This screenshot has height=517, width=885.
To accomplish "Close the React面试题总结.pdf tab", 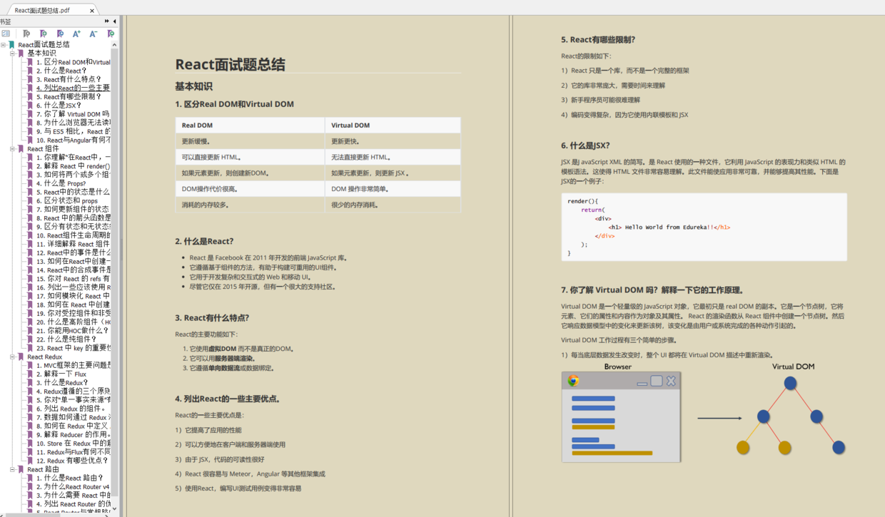I will 92,11.
